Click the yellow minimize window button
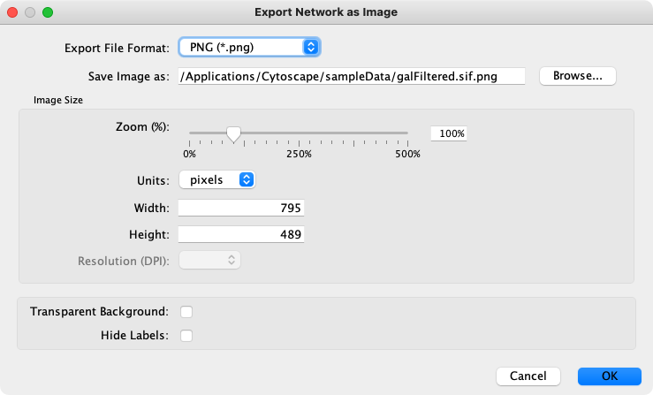 click(30, 12)
